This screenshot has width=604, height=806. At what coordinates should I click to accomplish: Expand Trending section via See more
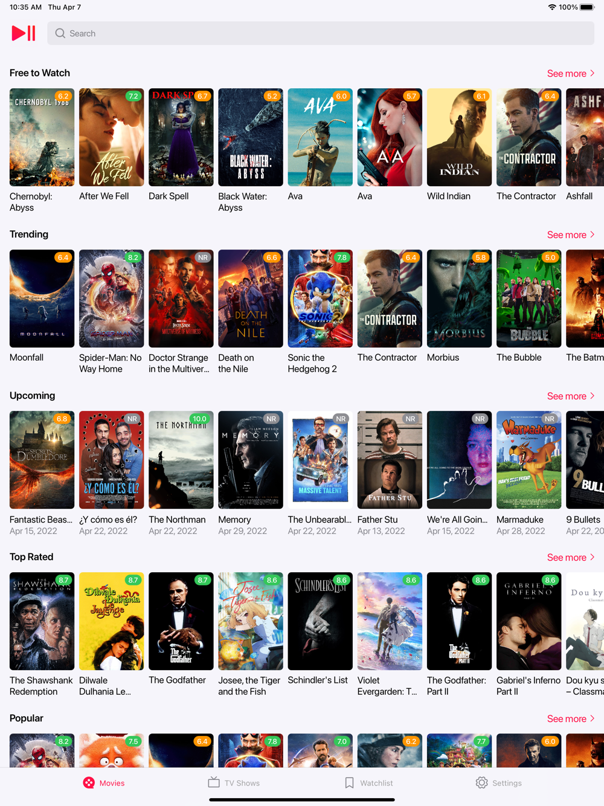coord(571,234)
